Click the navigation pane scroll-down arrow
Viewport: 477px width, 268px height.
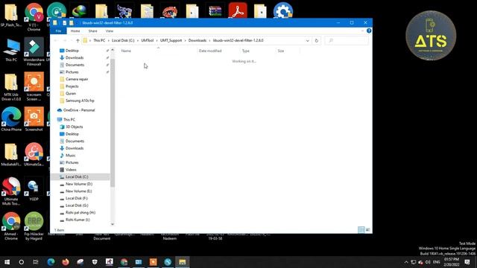tap(113, 224)
